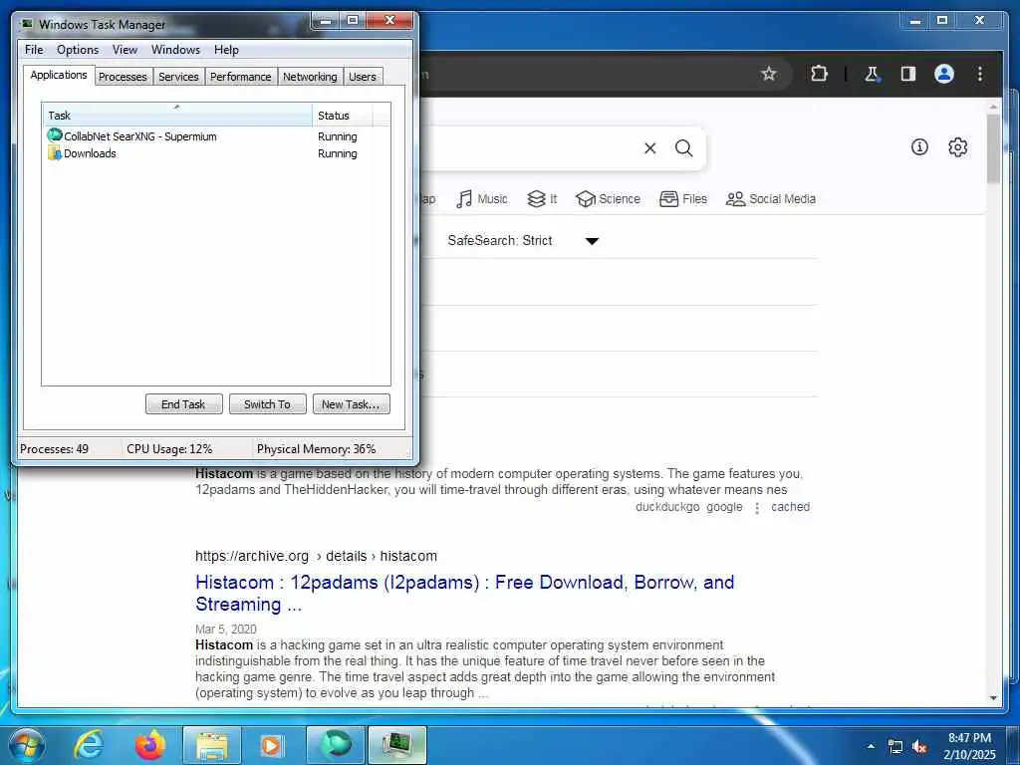Sort by the Status column header
Image resolution: width=1020 pixels, height=765 pixels.
(343, 116)
